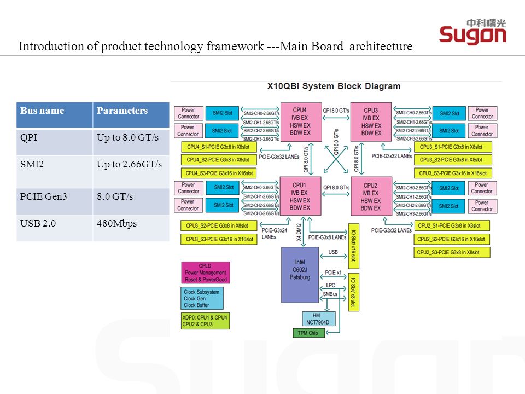Click the CPU4 IVB EX block
This screenshot has height=394, width=525.
click(x=301, y=121)
